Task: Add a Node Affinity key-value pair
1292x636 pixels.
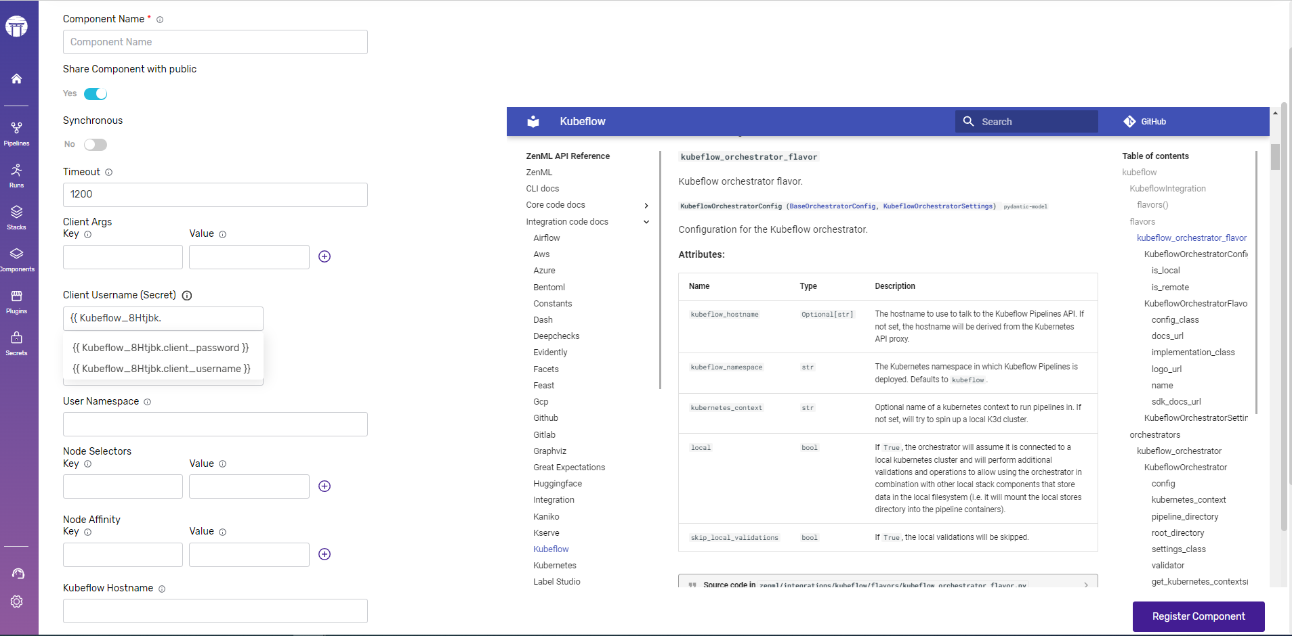Action: 325,554
